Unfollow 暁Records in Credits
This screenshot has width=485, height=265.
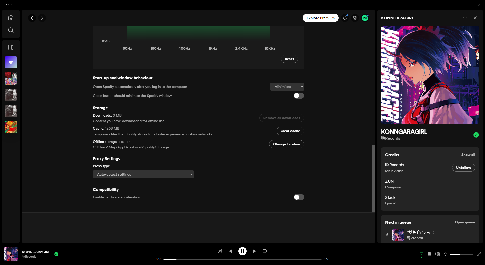pyautogui.click(x=464, y=168)
